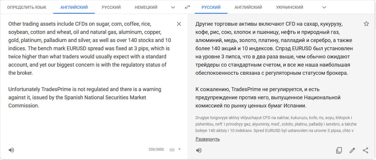Click the Развернуть link to expand transliteration

click(x=208, y=139)
